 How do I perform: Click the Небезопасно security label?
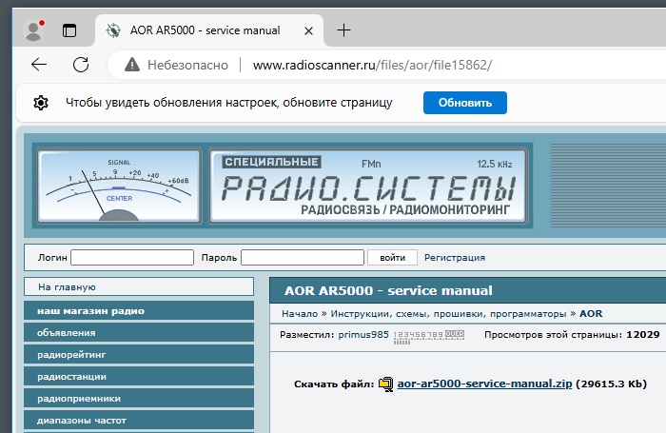(187, 65)
